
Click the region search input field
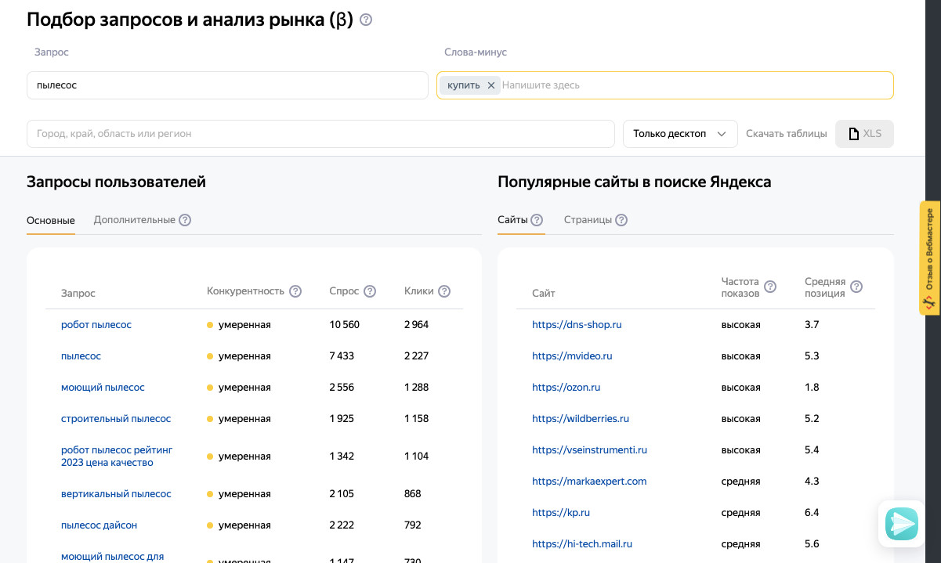point(320,134)
